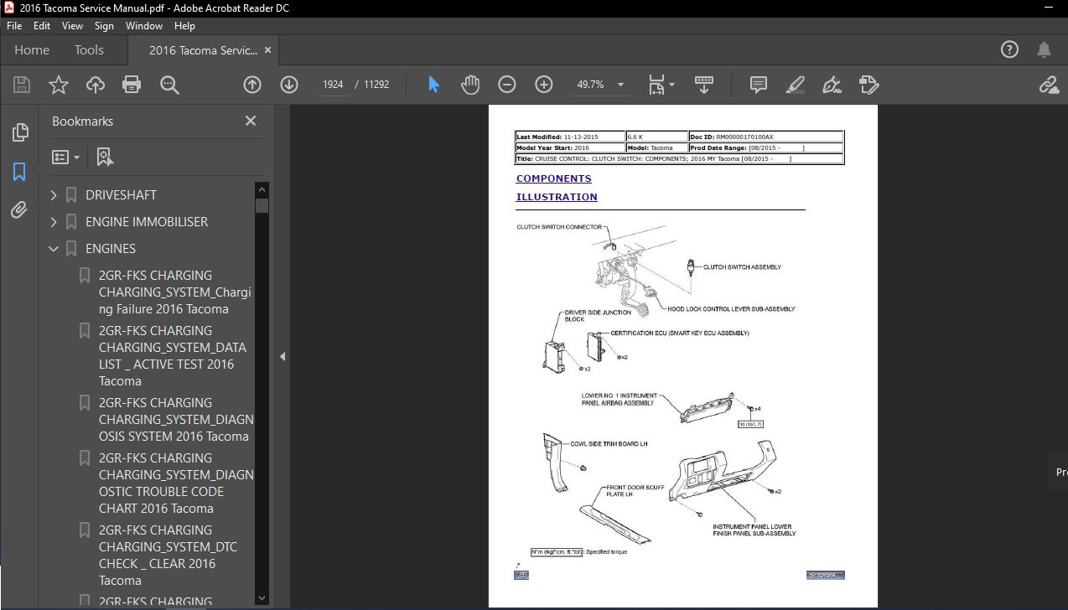
Task: Select the highlight text pen tool
Action: click(796, 85)
